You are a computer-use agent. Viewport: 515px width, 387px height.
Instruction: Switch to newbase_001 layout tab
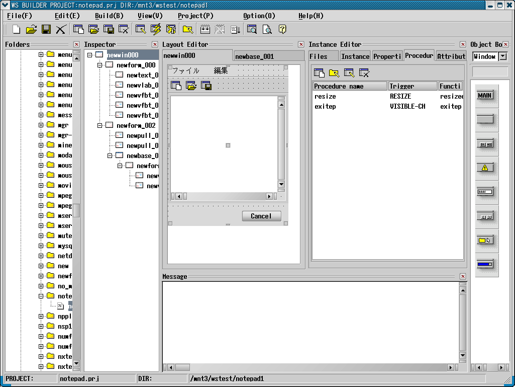tap(269, 56)
